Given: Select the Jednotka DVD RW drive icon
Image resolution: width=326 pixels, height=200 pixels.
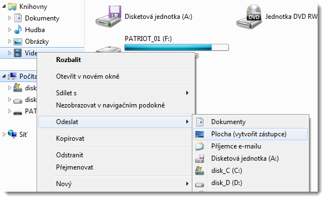Looking at the screenshot, I should tap(249, 17).
